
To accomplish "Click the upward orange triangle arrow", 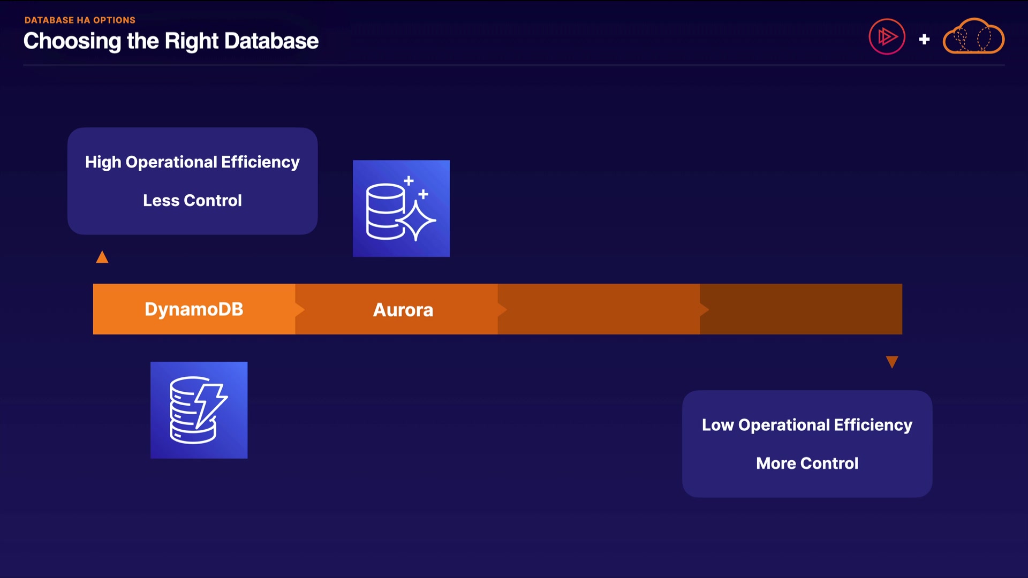I will 102,258.
